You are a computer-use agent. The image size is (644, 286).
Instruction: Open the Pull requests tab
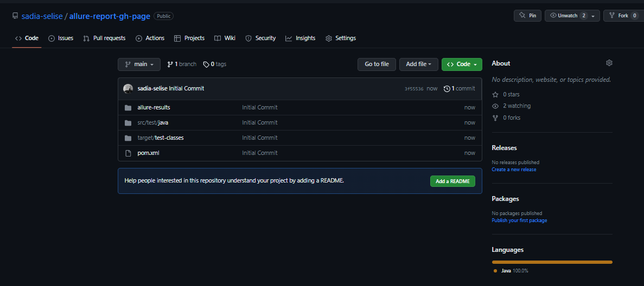(x=104, y=38)
